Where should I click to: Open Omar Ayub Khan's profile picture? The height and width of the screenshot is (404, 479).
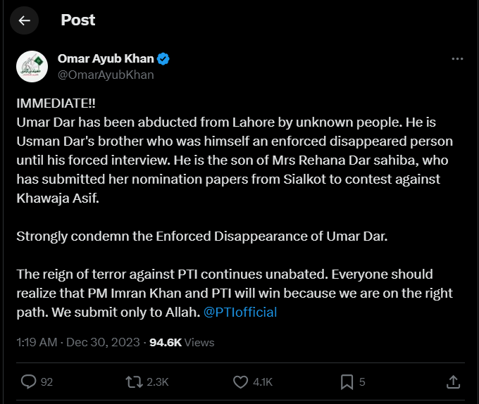[32, 66]
